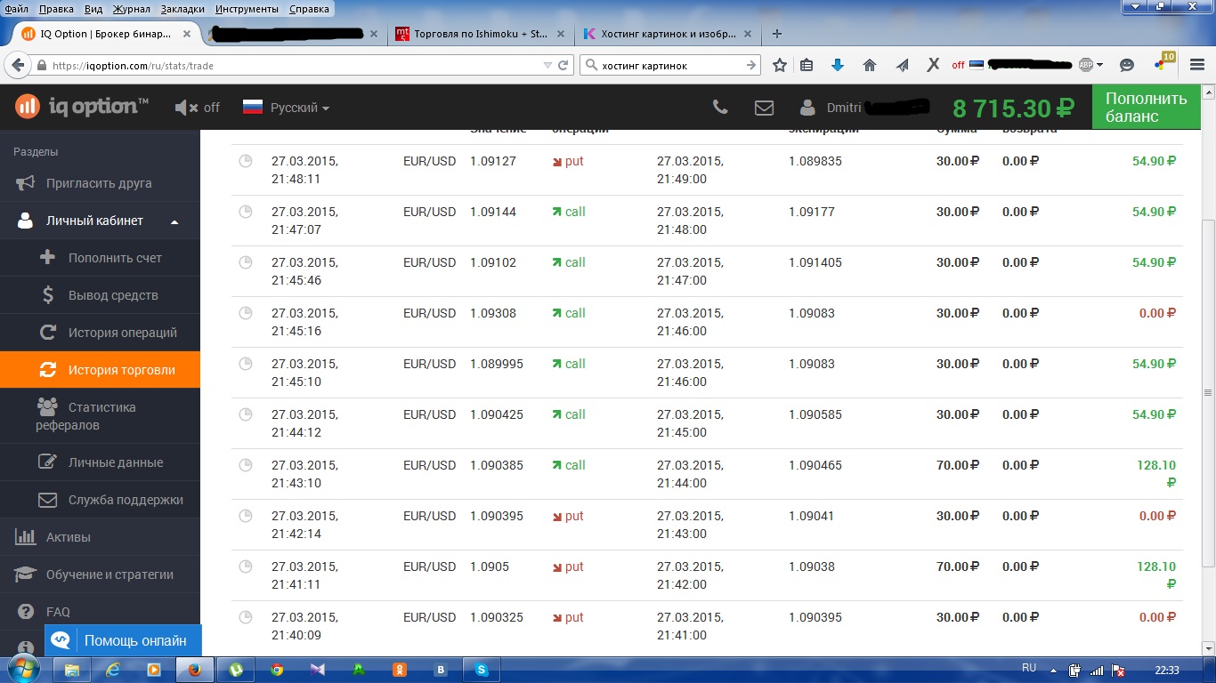
Task: Open Обучение и стратегии section
Action: coord(100,575)
